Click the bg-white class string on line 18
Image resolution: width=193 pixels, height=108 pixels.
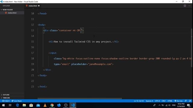pyautogui.click(x=127, y=58)
